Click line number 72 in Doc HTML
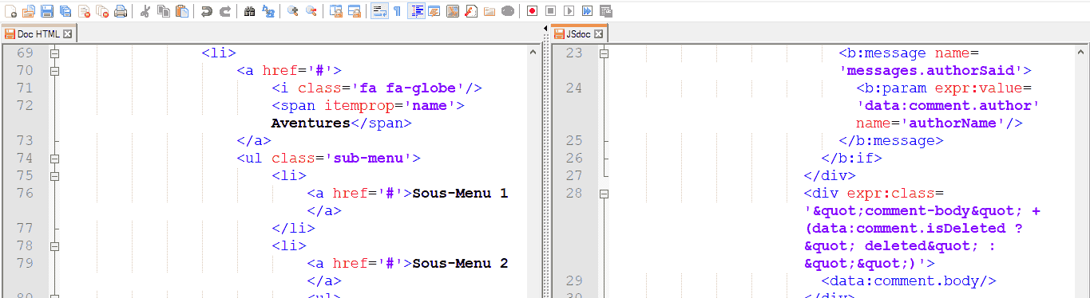The image size is (1090, 298). [x=25, y=106]
